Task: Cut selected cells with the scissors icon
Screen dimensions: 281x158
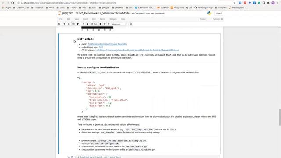Action: 69,24
